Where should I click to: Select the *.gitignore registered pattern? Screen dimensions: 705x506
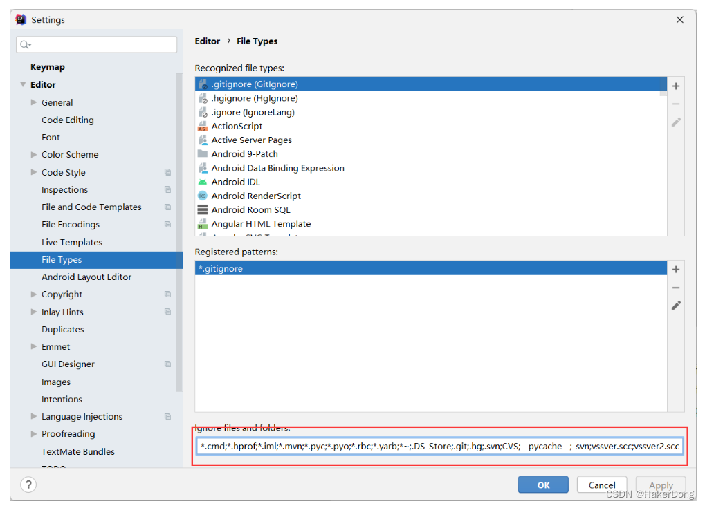(431, 268)
